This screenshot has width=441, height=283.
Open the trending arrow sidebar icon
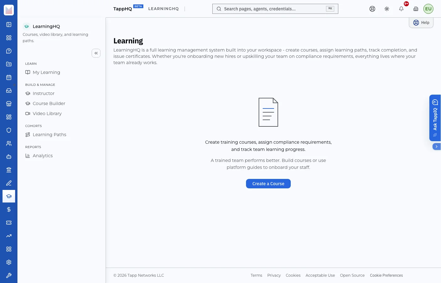coord(9,236)
